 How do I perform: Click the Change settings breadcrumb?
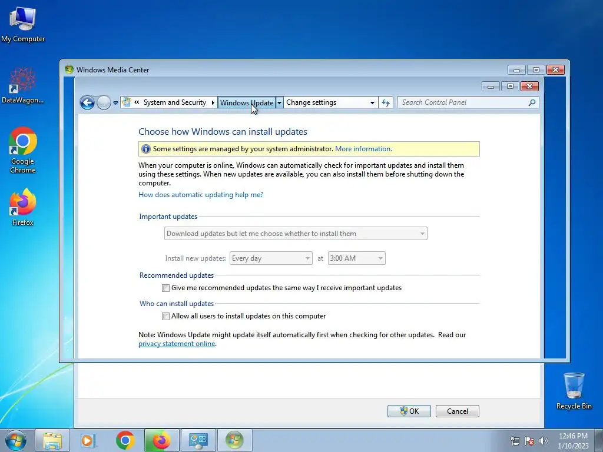point(311,102)
